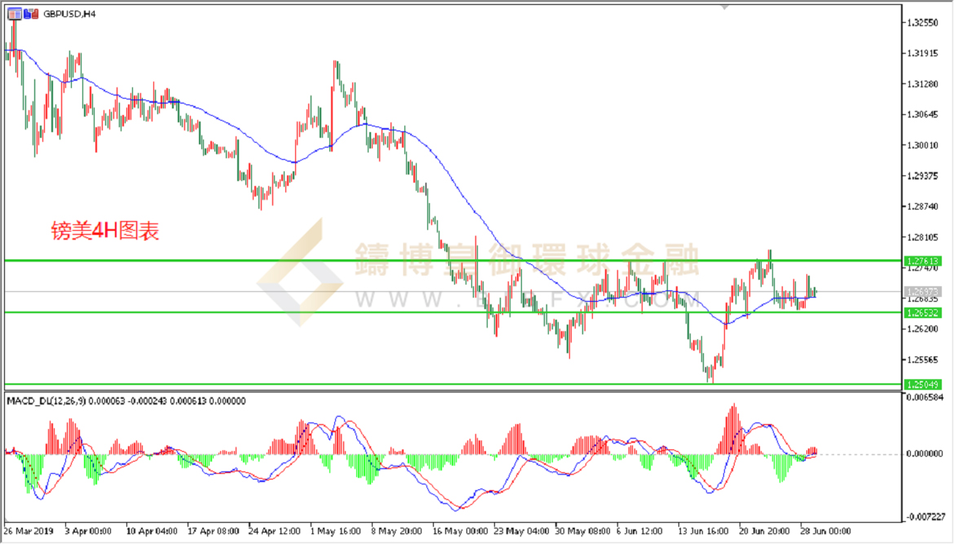
Task: Click the 1.25049 green price tag
Action: 922,384
